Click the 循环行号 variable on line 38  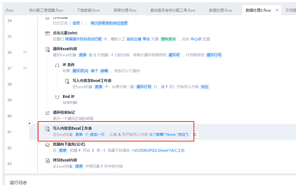[144, 87]
